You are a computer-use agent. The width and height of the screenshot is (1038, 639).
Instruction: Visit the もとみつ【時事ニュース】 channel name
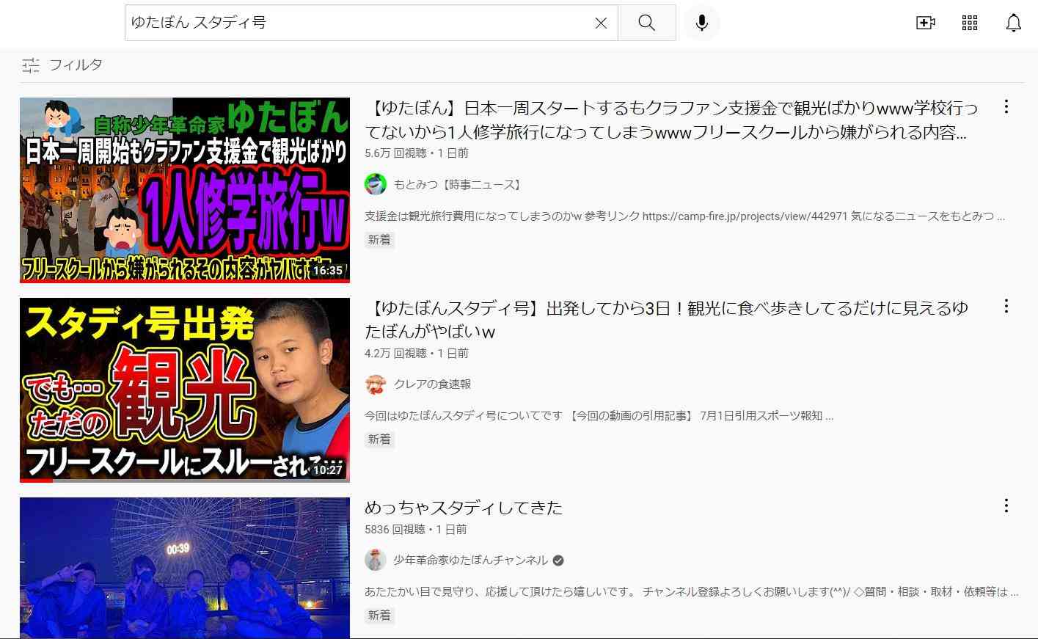(459, 185)
